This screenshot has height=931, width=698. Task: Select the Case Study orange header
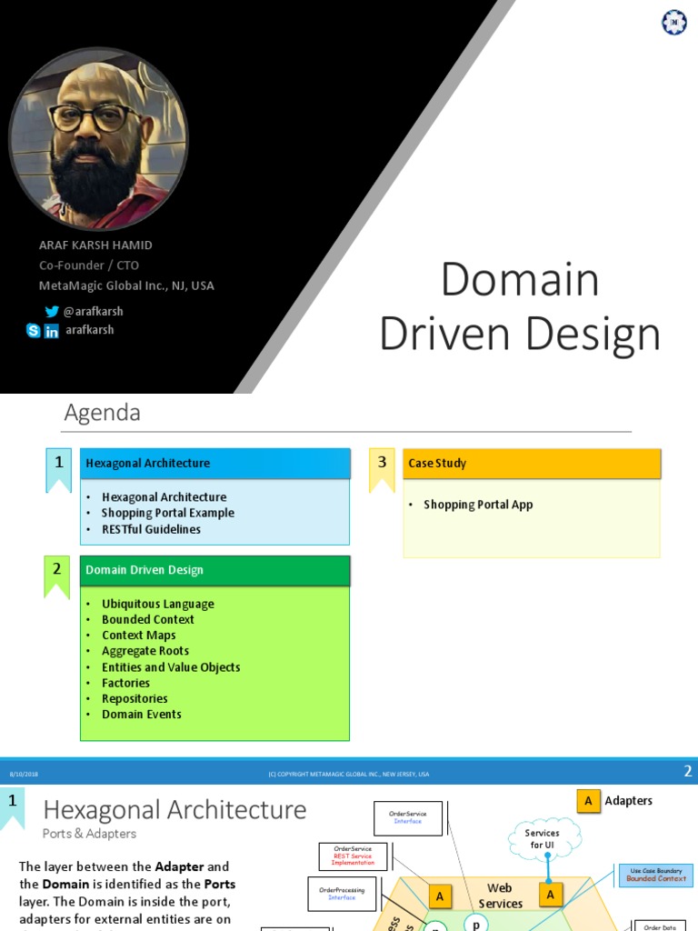532,463
